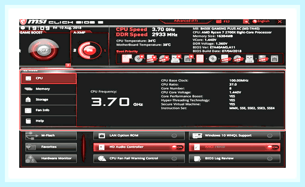Viewport: 305px width, 187px height.
Task: Open the BIOS search magnifier icon
Action: [246, 21]
